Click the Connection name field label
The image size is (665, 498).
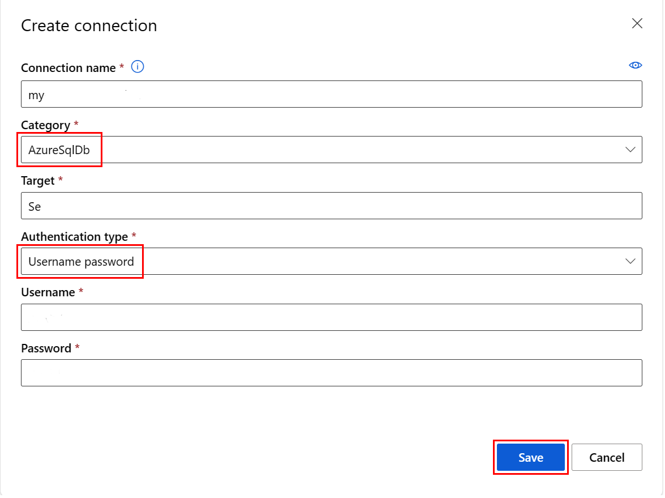point(68,68)
